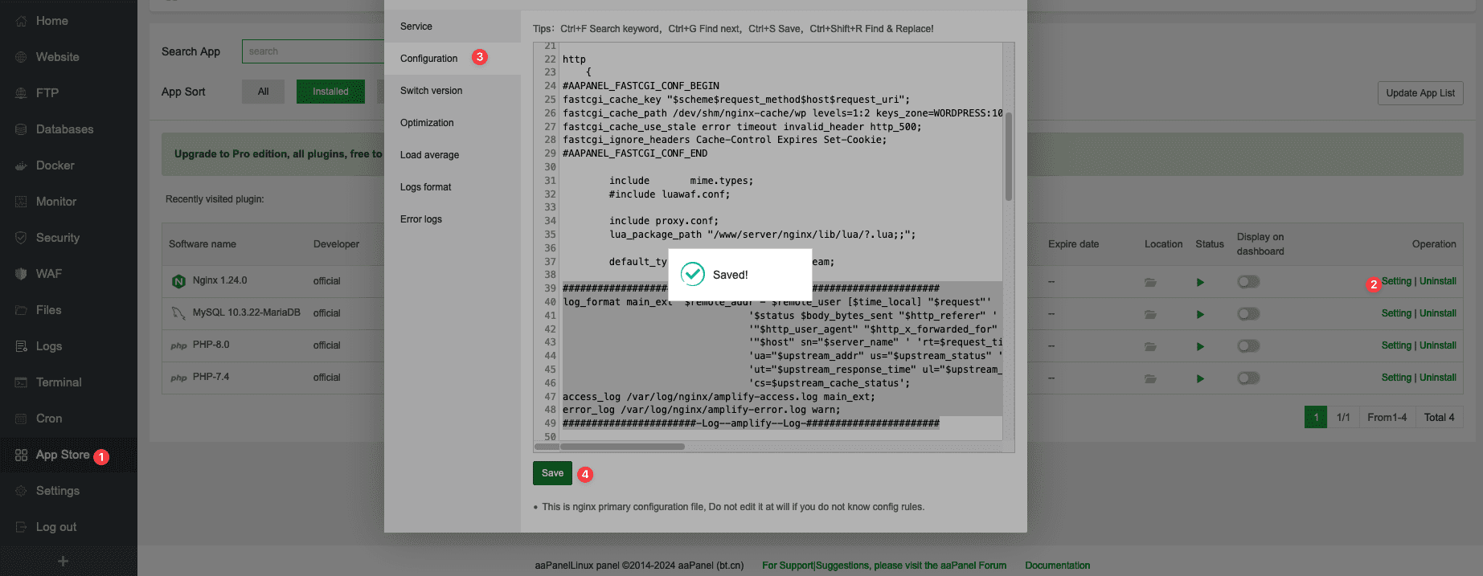Click the PHP-7.4 folder location icon
Screen dimensions: 1483x576
pyautogui.click(x=1150, y=378)
